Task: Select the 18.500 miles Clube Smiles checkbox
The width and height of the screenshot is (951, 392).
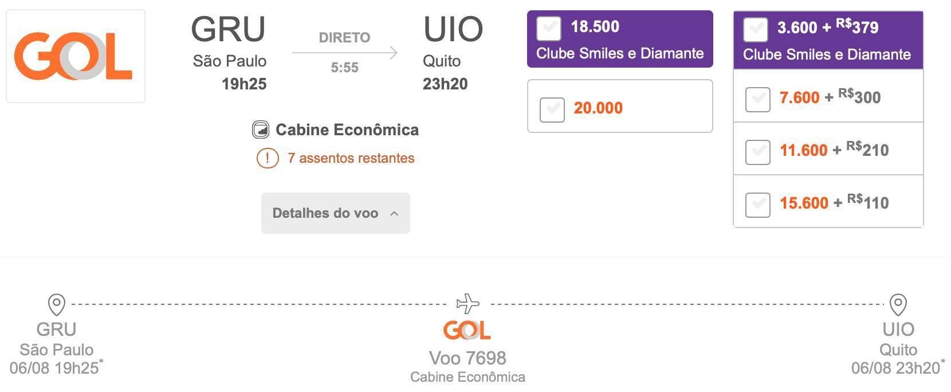Action: (549, 28)
